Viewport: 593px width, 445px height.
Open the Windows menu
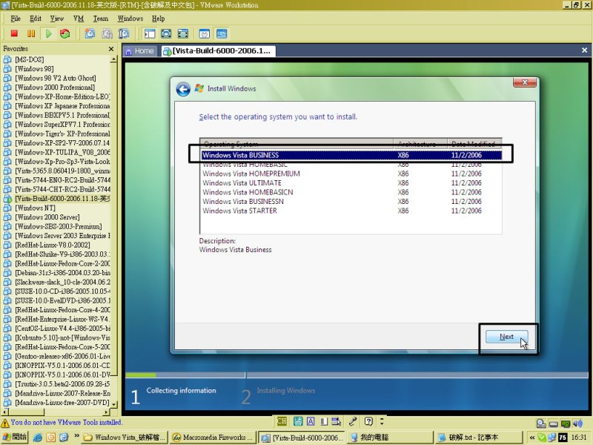pos(130,19)
